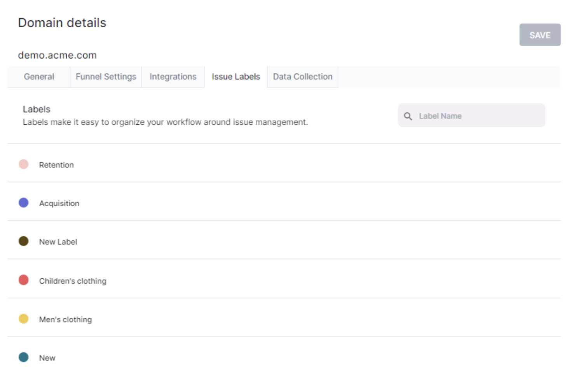Viewport: 579px width, 387px height.
Task: Select the Issue Labels tab
Action: 235,77
